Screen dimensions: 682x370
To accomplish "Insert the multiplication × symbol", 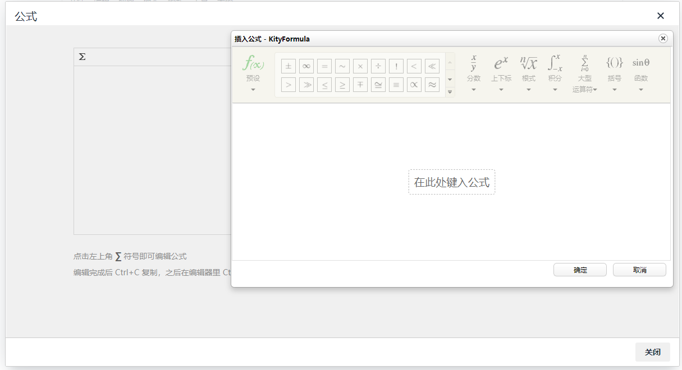I will point(360,66).
